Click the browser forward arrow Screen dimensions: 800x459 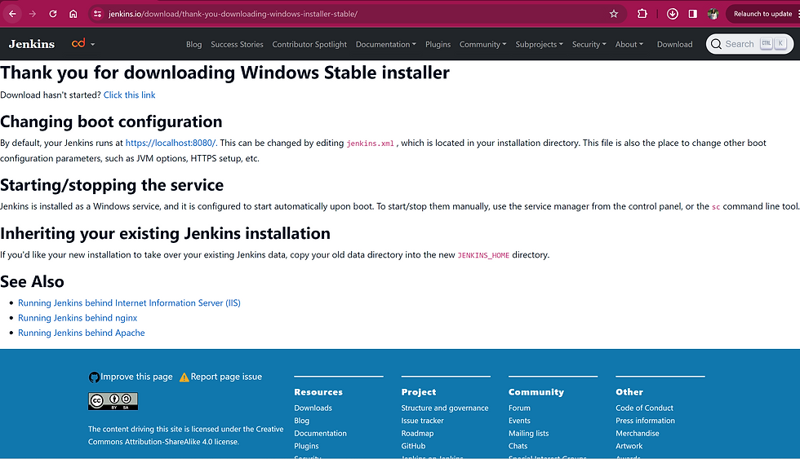[33, 14]
